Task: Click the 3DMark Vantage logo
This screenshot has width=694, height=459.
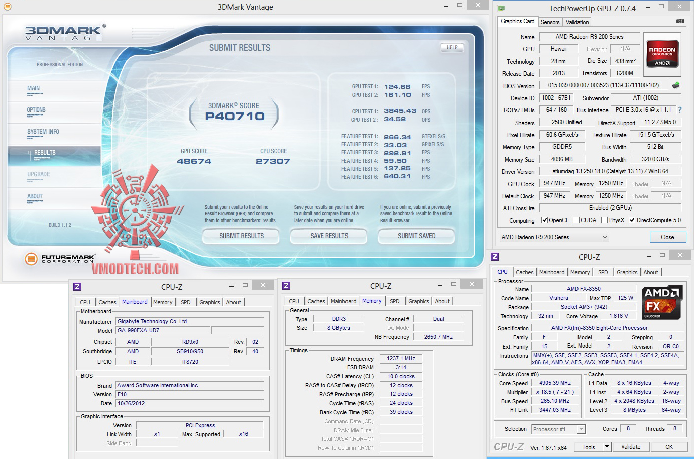Action: pyautogui.click(x=65, y=32)
